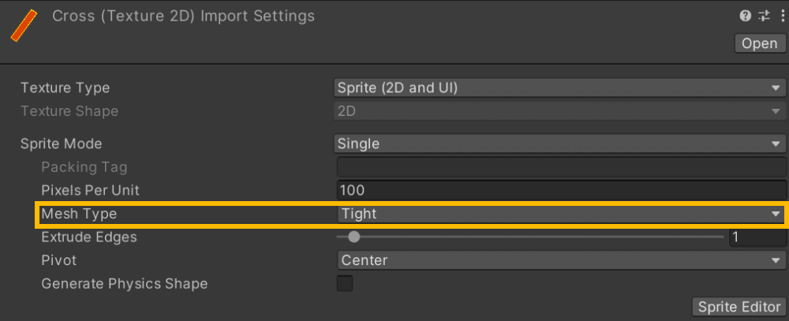Expand the Texture Type dropdown
The image size is (789, 321).
[x=559, y=88]
